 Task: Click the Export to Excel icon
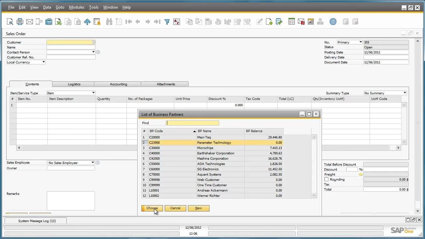(x=58, y=22)
